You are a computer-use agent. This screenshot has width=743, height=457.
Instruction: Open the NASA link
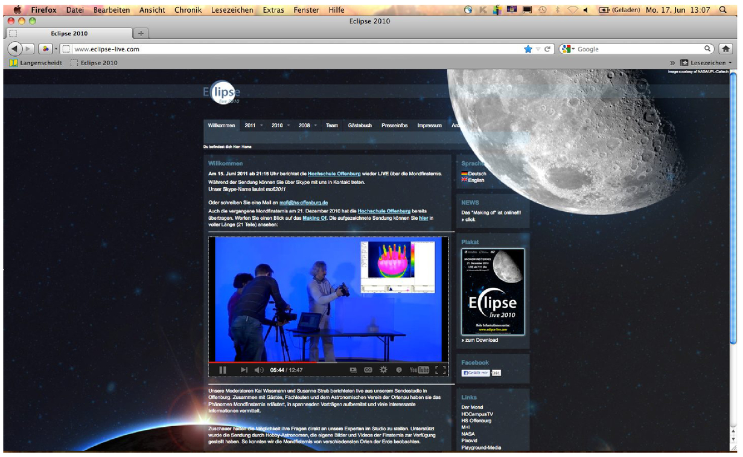point(468,434)
